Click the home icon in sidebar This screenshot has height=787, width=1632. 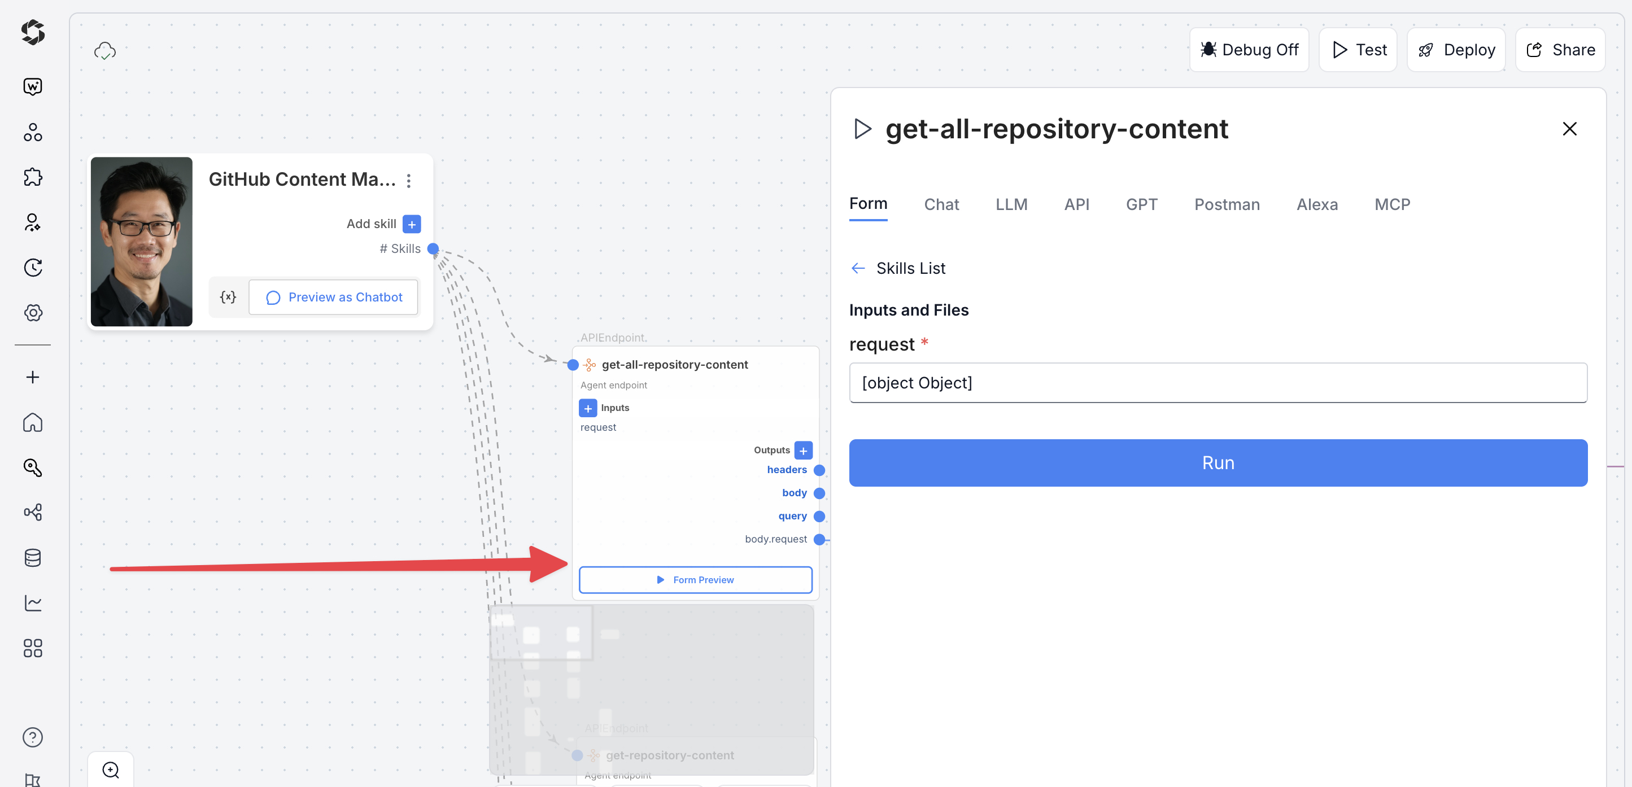click(x=32, y=422)
